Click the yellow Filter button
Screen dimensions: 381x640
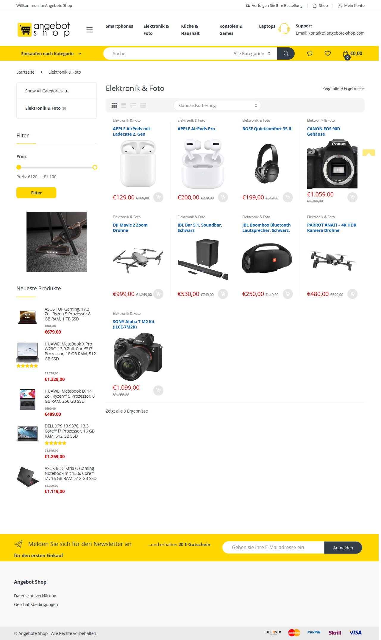pos(36,193)
